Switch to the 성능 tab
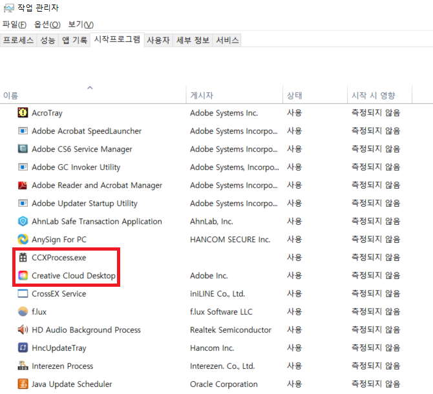Viewport: 433px width, 394px height. [47, 40]
